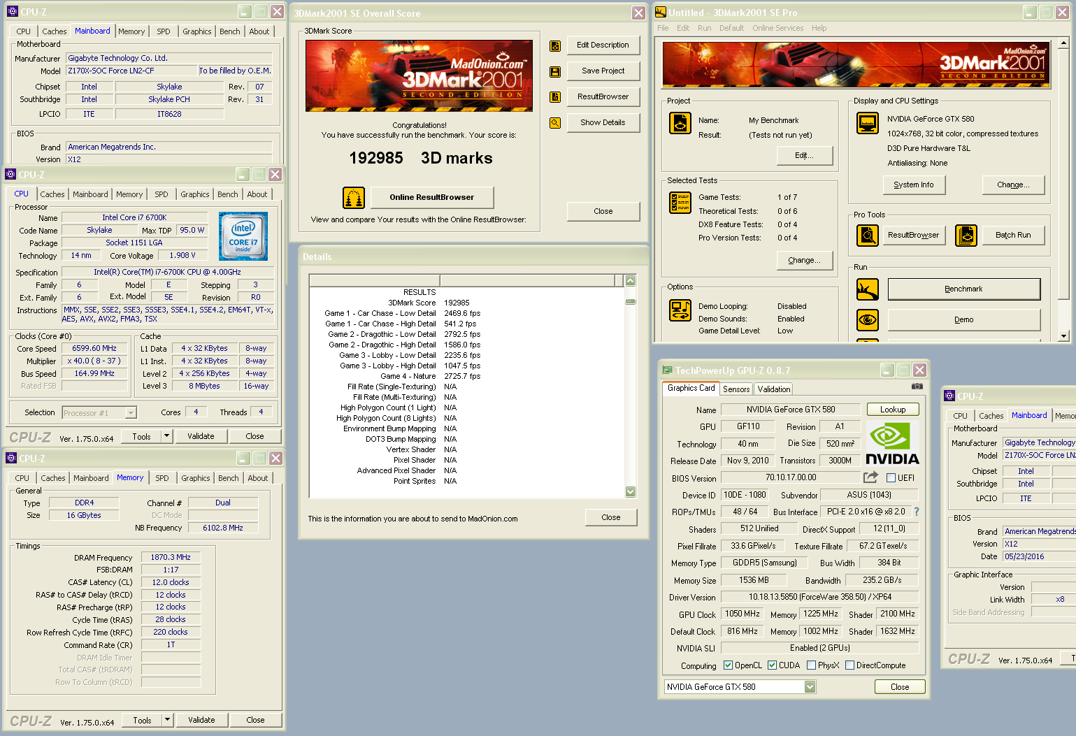
Task: Click the 3DMark2001 SE Pro title bar icon
Action: pos(660,13)
